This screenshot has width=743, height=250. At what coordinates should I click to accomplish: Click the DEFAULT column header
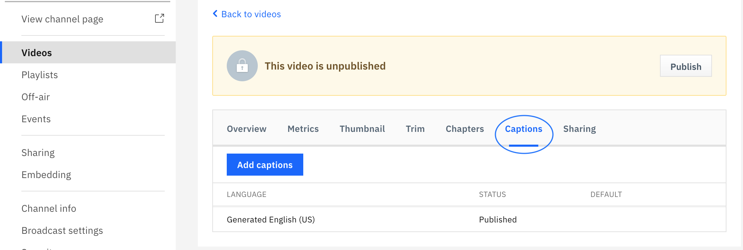pos(606,194)
